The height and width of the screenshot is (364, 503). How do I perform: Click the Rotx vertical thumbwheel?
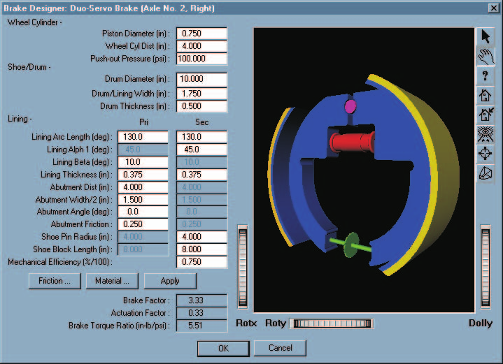point(243,267)
